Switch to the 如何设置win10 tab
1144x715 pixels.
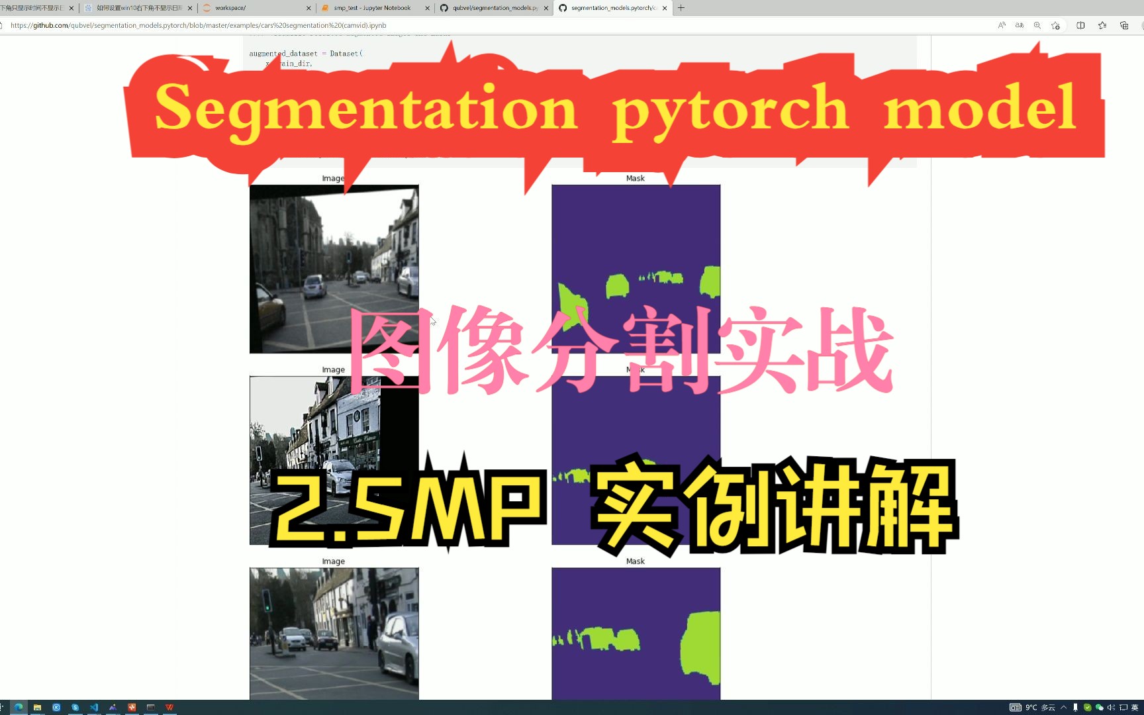click(x=138, y=8)
